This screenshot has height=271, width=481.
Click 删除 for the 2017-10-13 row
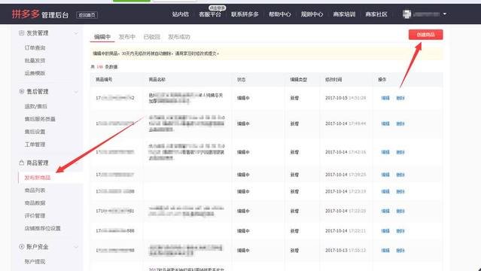coord(400,251)
